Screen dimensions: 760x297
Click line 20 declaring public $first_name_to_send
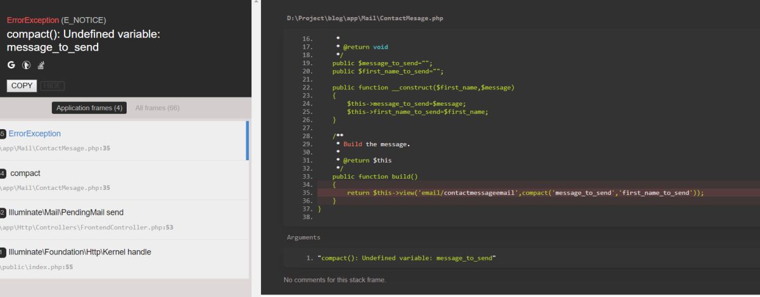pyautogui.click(x=388, y=72)
